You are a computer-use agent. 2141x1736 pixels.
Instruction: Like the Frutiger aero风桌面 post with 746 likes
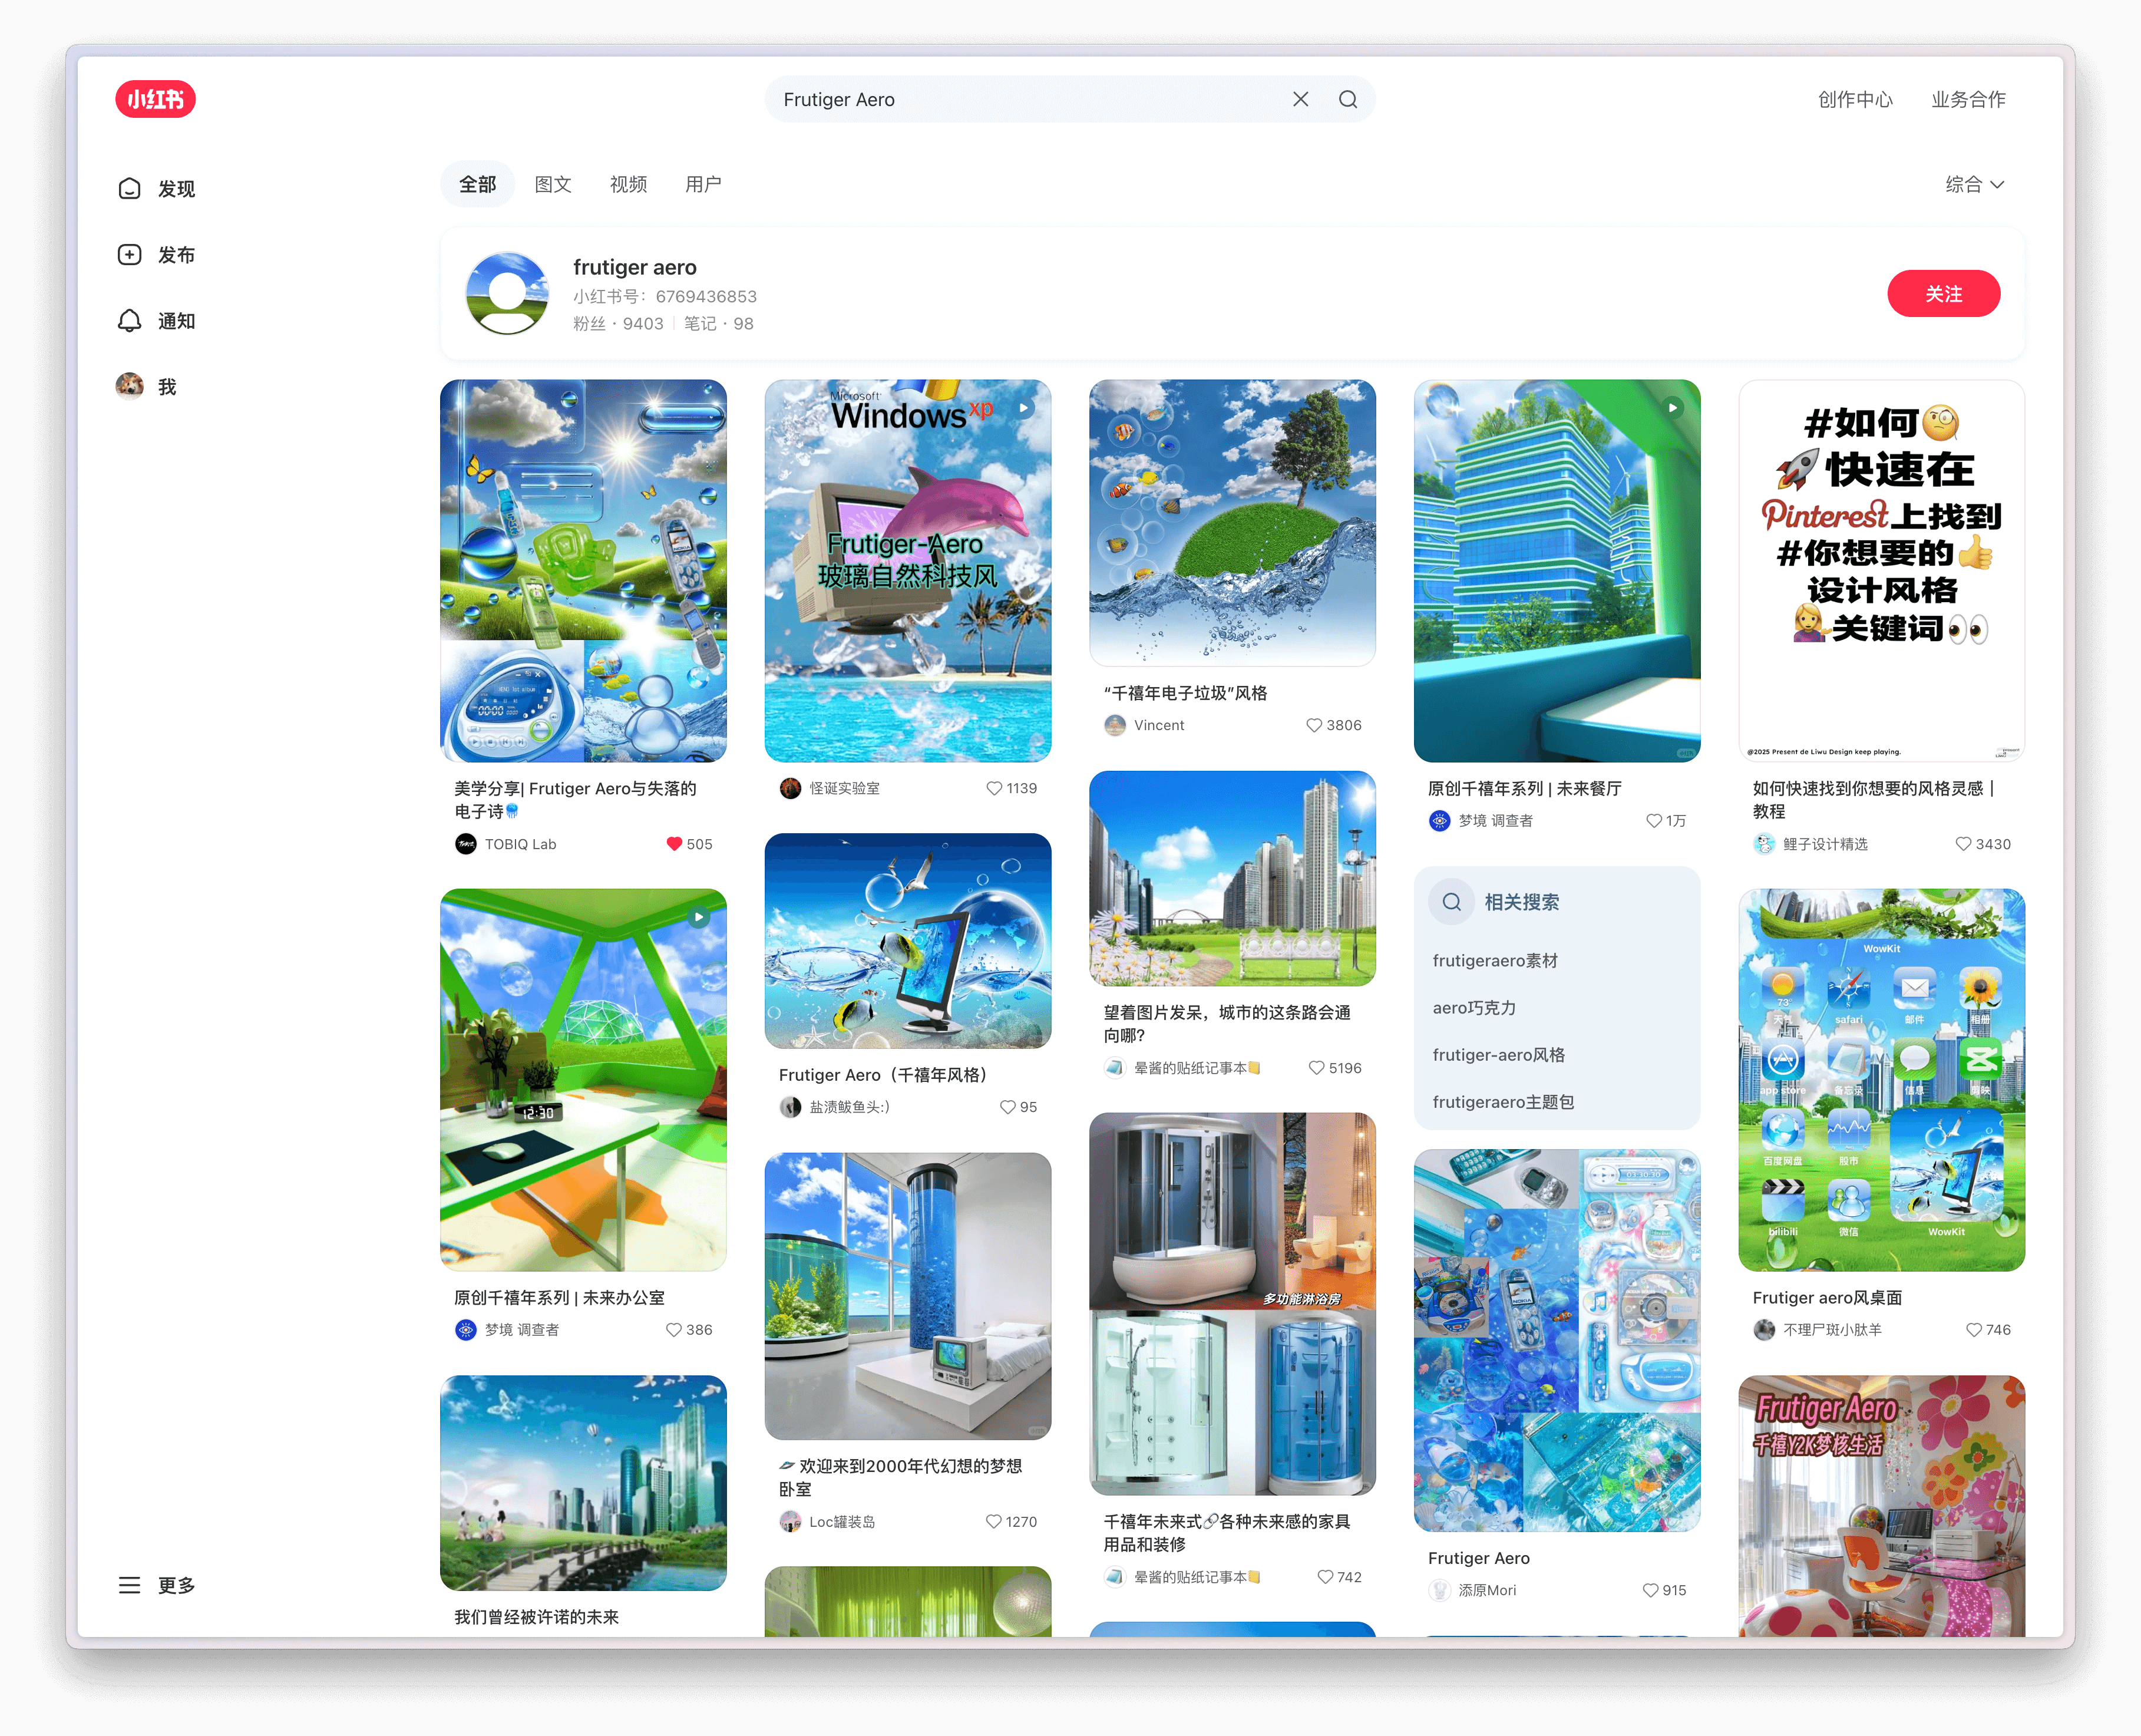1973,1330
